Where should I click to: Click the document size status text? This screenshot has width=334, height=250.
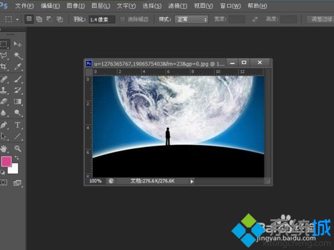click(x=152, y=181)
